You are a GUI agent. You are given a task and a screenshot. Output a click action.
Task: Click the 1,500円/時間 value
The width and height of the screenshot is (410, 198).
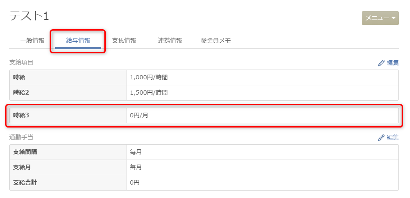pos(149,93)
